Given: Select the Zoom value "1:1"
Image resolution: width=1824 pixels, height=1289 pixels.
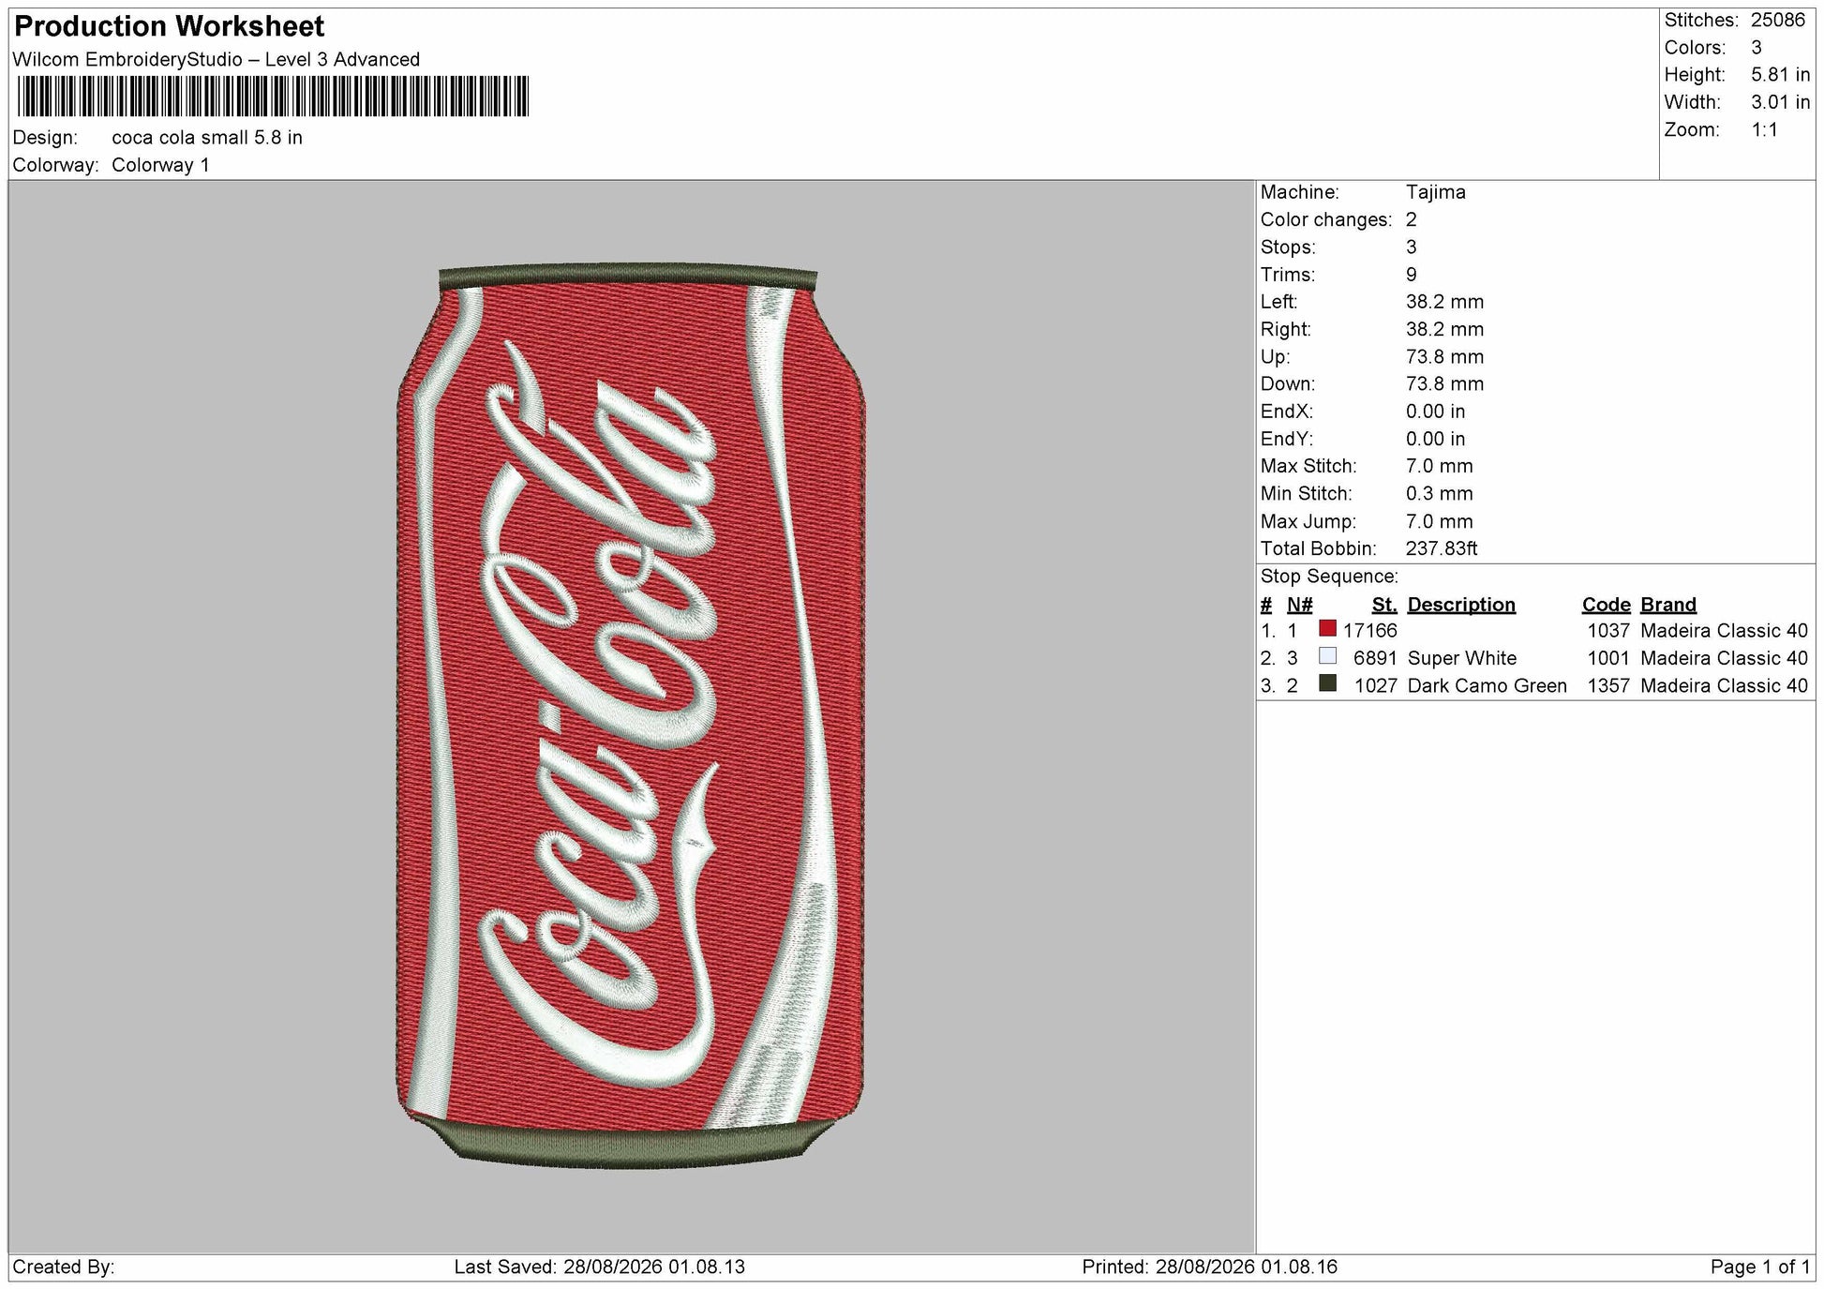Looking at the screenshot, I should (1765, 130).
